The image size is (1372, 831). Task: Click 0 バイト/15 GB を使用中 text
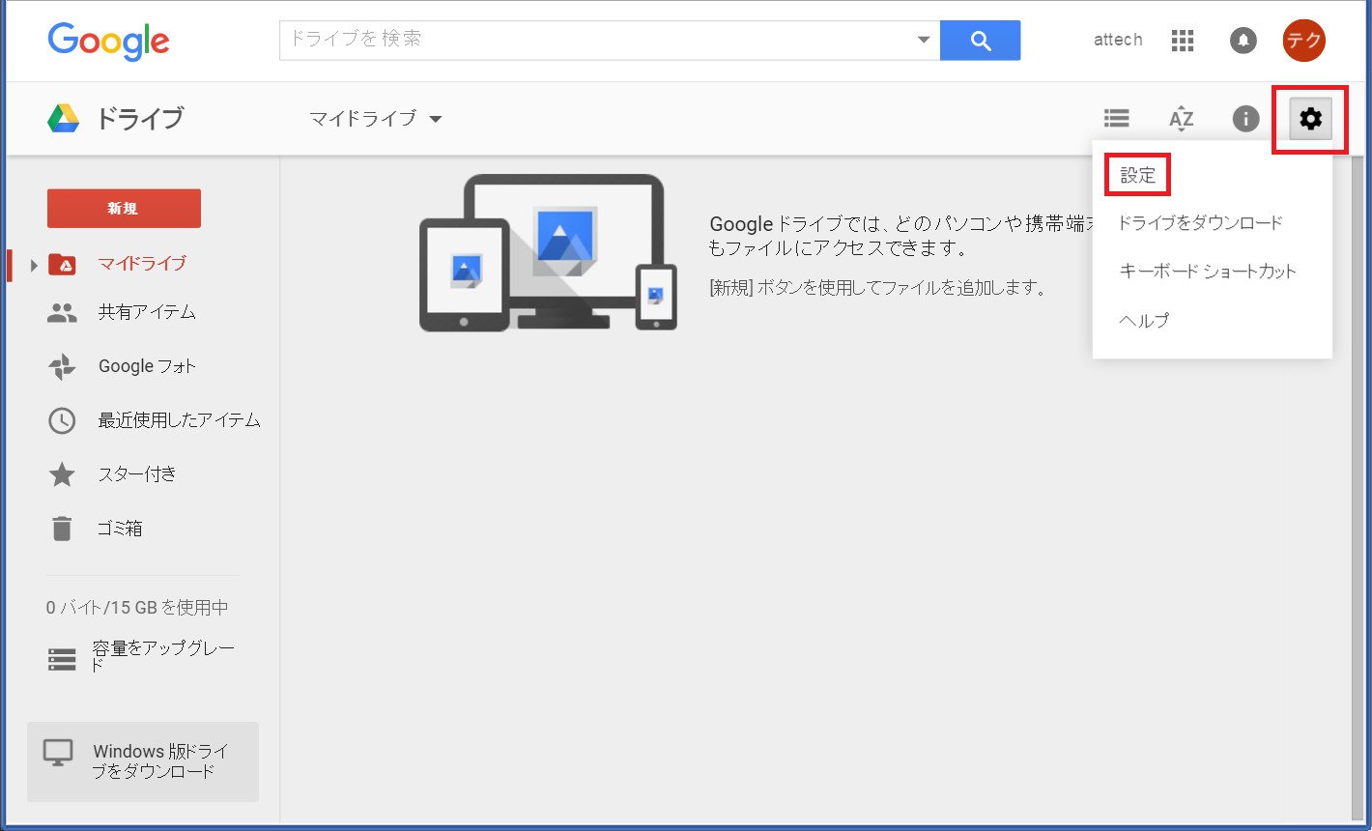point(137,608)
